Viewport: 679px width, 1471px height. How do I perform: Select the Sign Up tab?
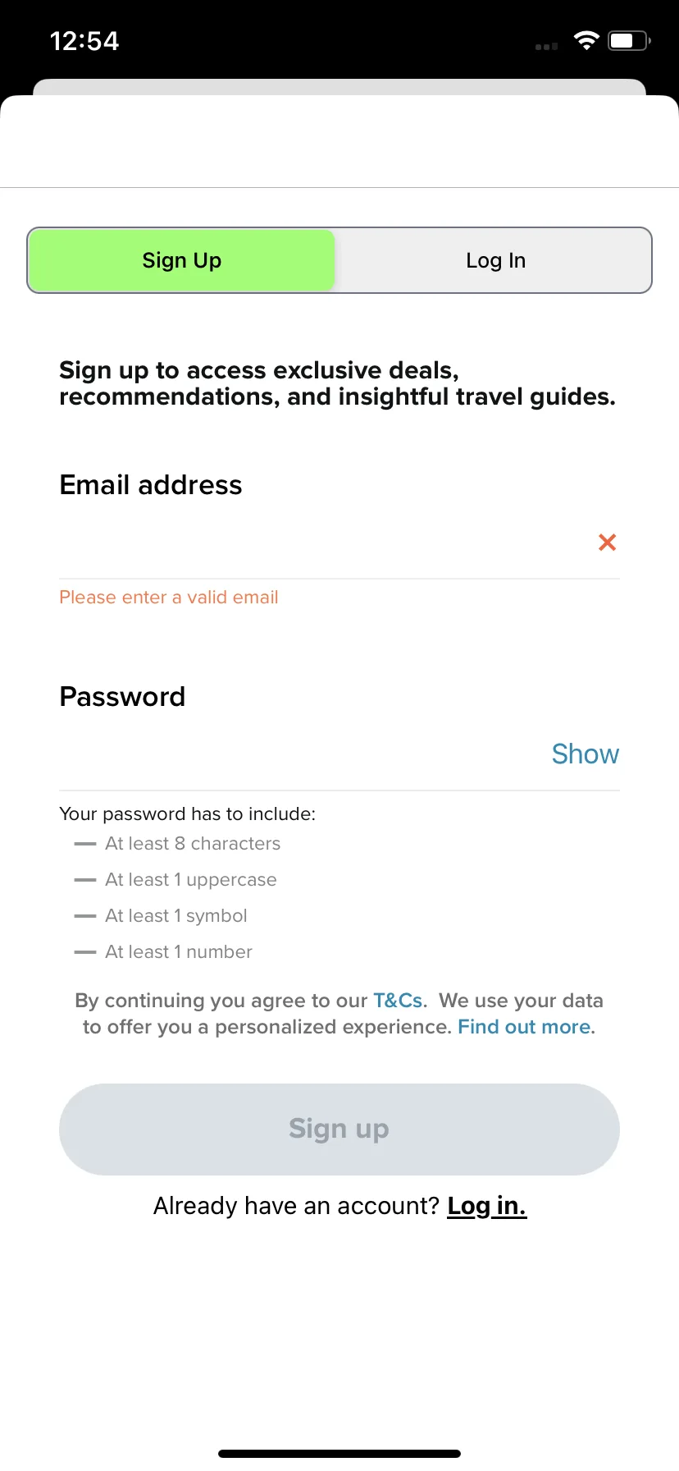point(182,260)
